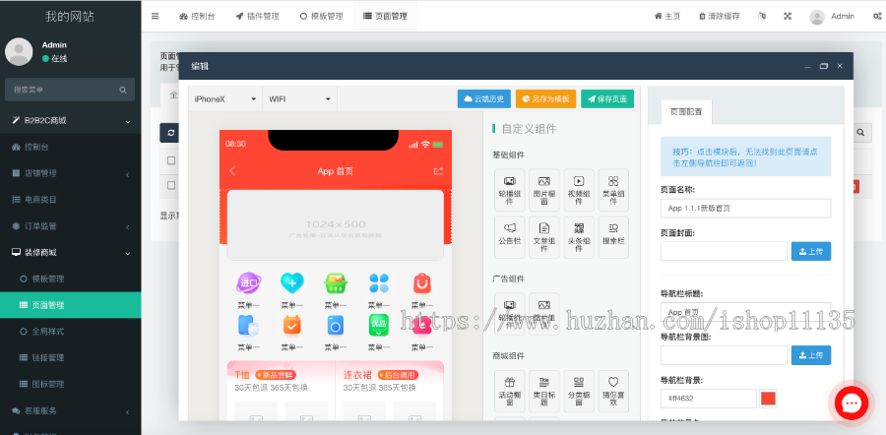The height and width of the screenshot is (435, 886).
Task: Switch to the 模板管理 top tab
Action: point(322,17)
